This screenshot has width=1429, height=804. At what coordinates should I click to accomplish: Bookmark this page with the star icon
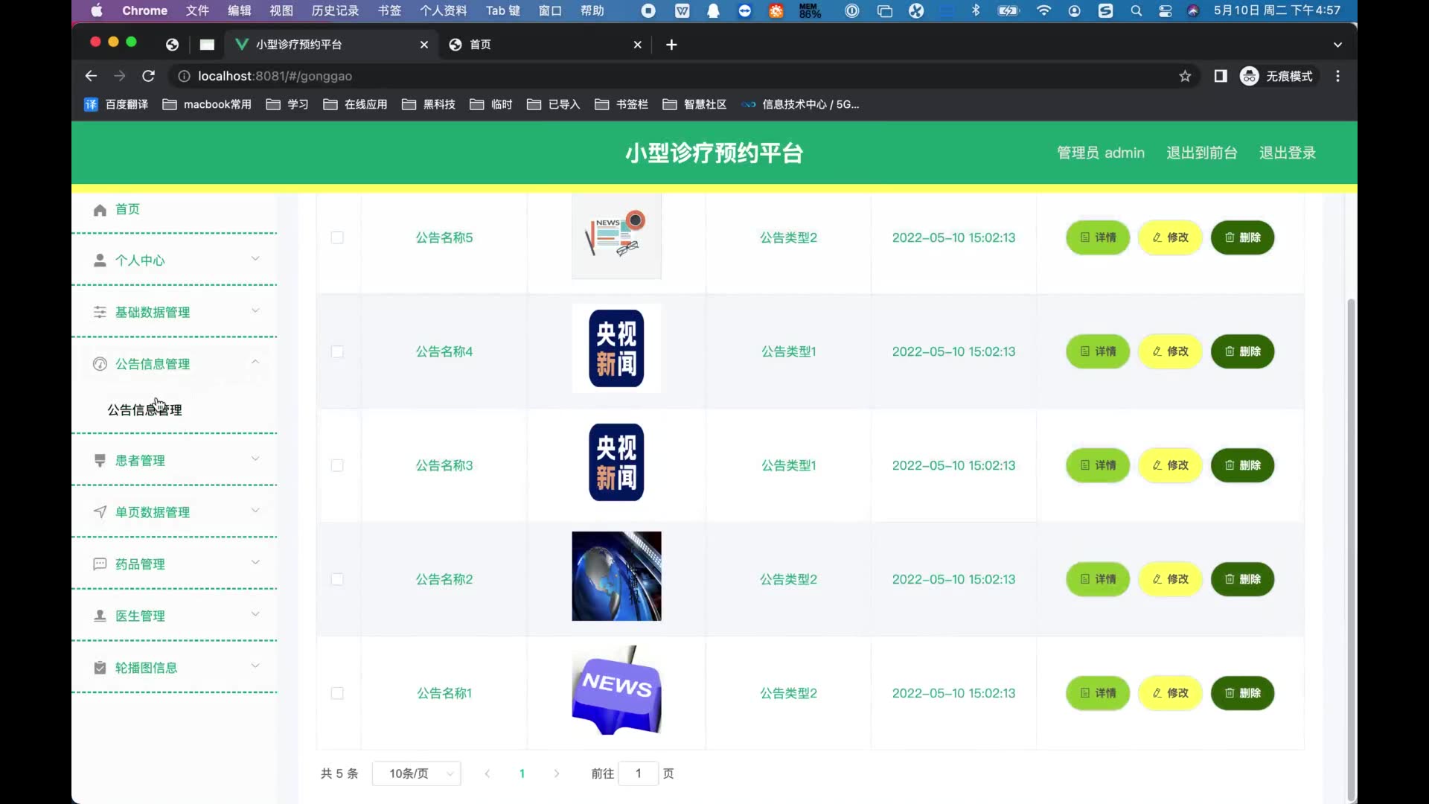click(x=1185, y=76)
